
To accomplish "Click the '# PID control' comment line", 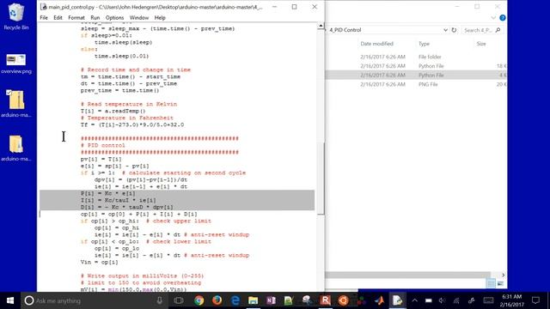I will pos(103,145).
